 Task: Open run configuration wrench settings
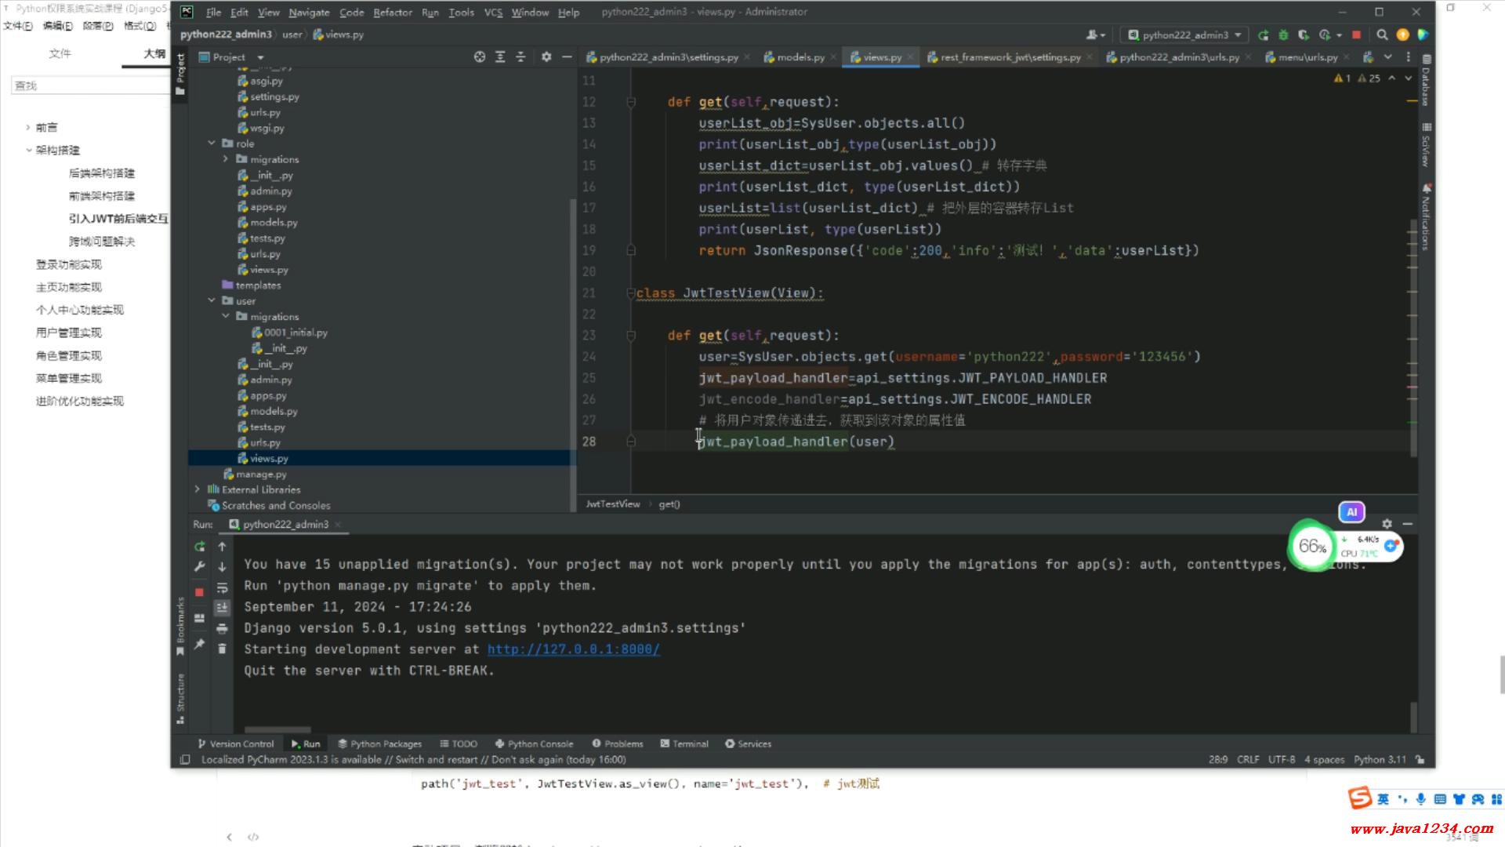pos(200,566)
